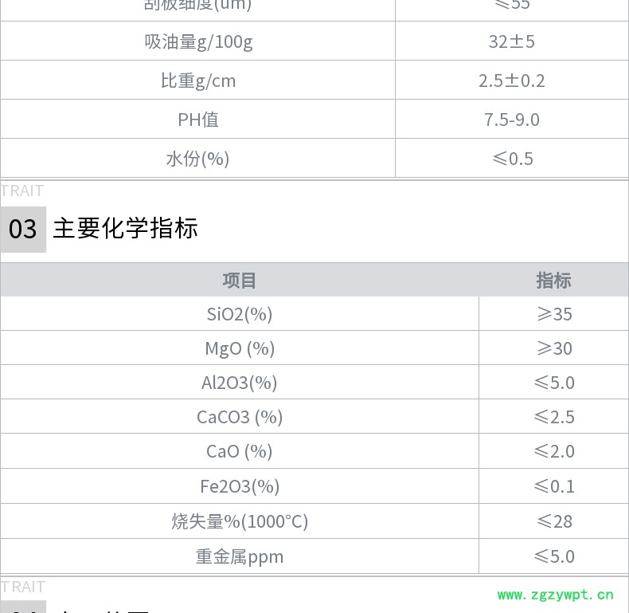
Task: Click the 吸油量g/100g table cell
Action: (198, 41)
